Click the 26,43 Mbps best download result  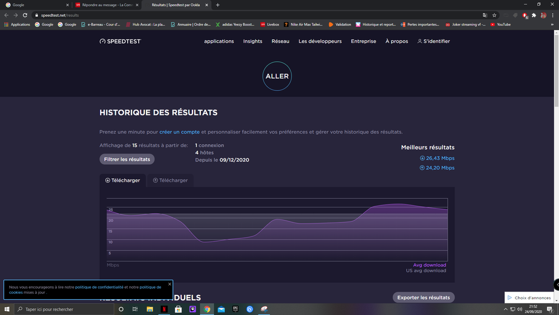[x=437, y=158]
